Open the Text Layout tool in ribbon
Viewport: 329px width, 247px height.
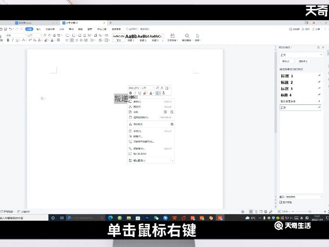point(172,37)
